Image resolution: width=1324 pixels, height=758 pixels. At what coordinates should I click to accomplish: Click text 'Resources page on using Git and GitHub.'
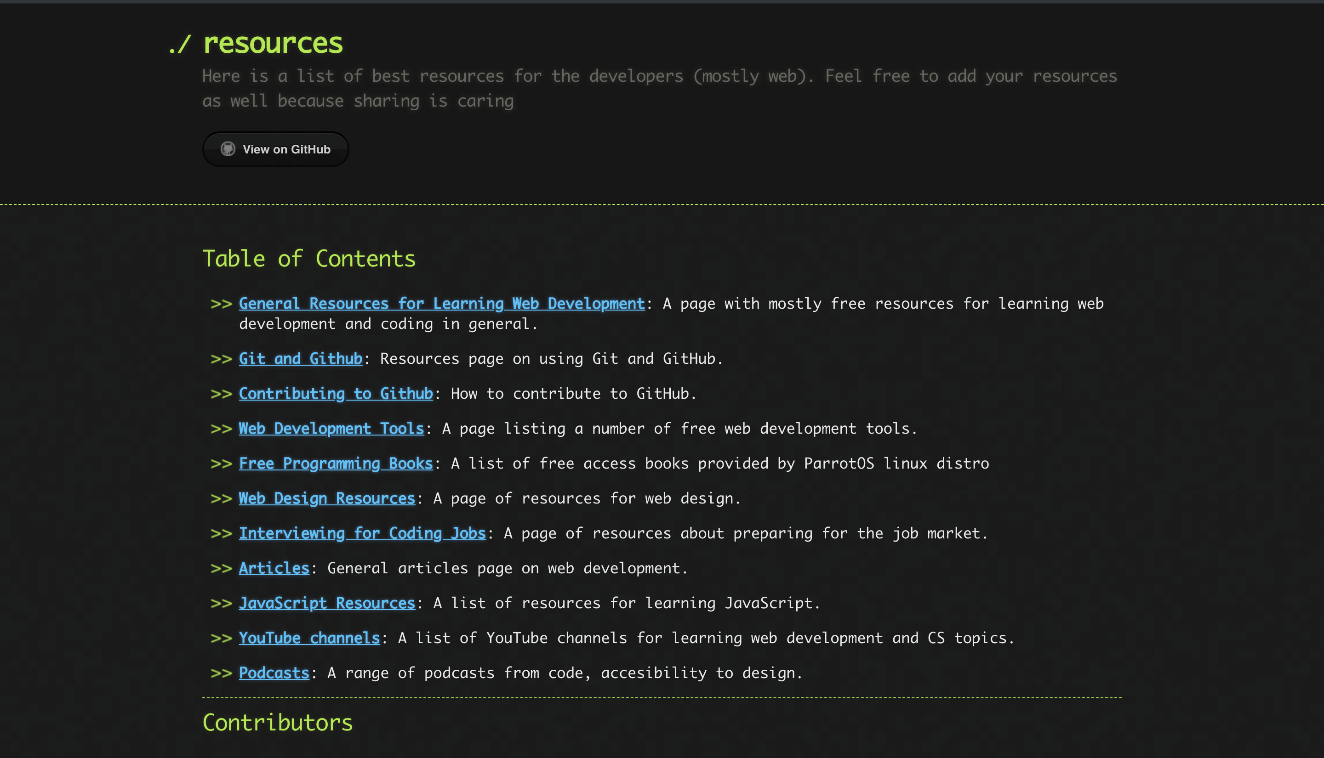coord(552,359)
